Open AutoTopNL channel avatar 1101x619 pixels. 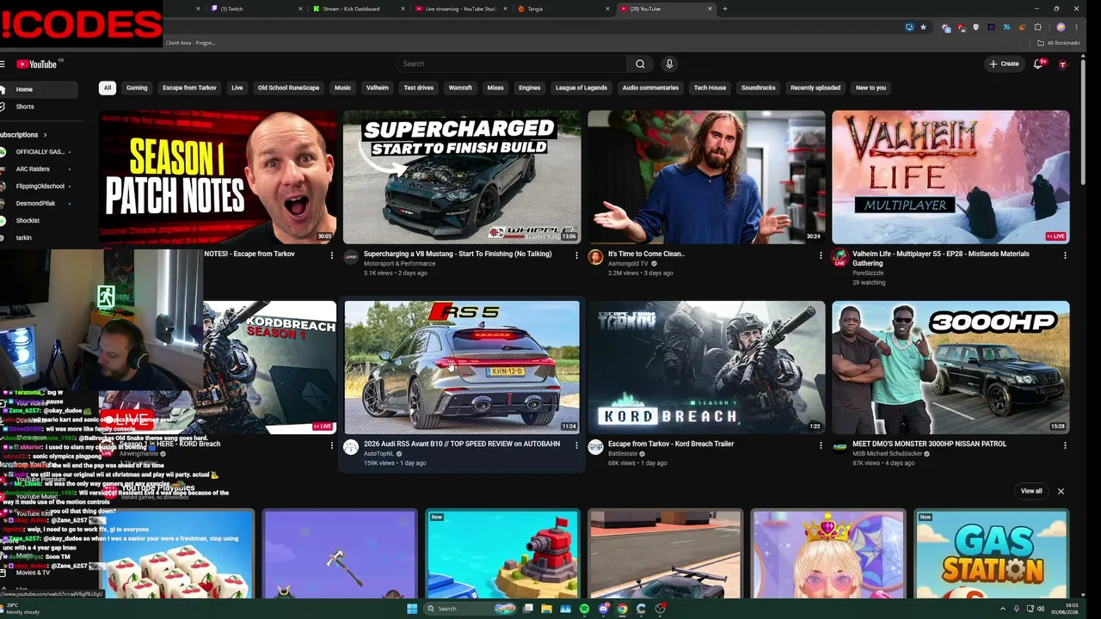tap(351, 447)
